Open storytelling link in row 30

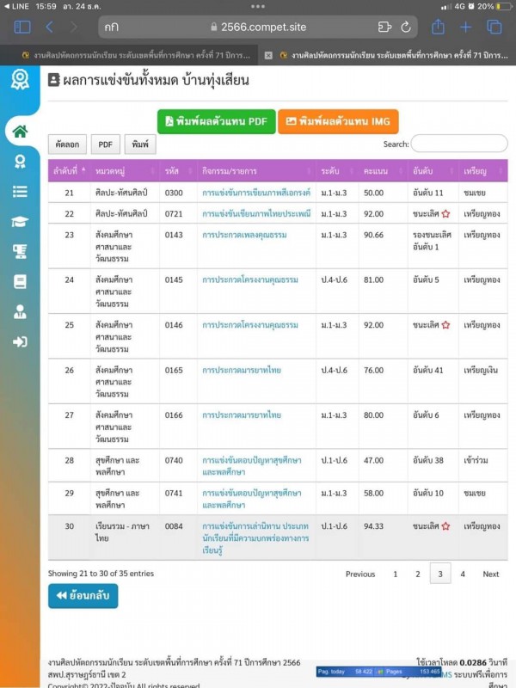[x=255, y=538]
